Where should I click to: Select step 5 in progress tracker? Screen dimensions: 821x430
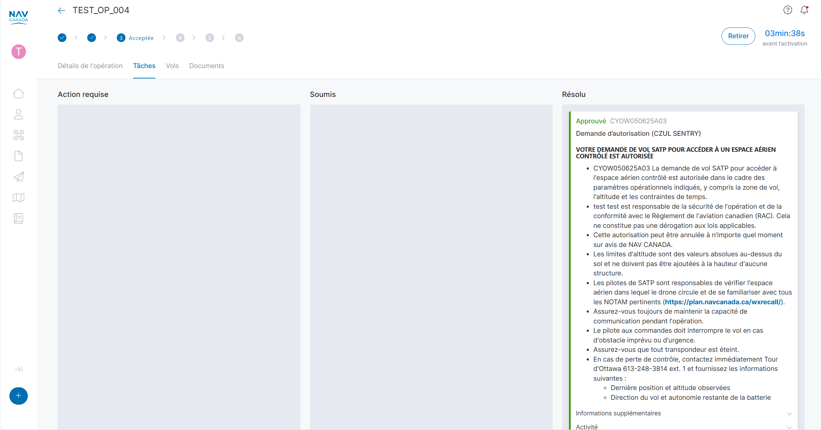click(x=210, y=38)
